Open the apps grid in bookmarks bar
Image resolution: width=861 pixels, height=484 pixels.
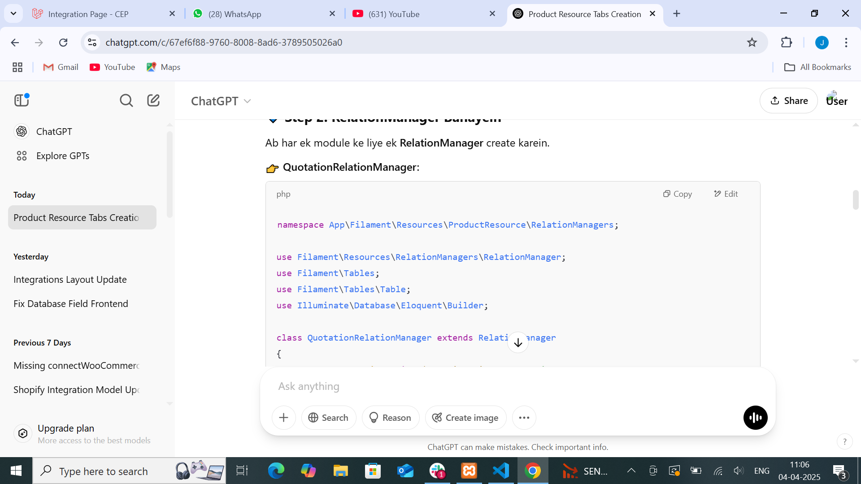tap(17, 67)
